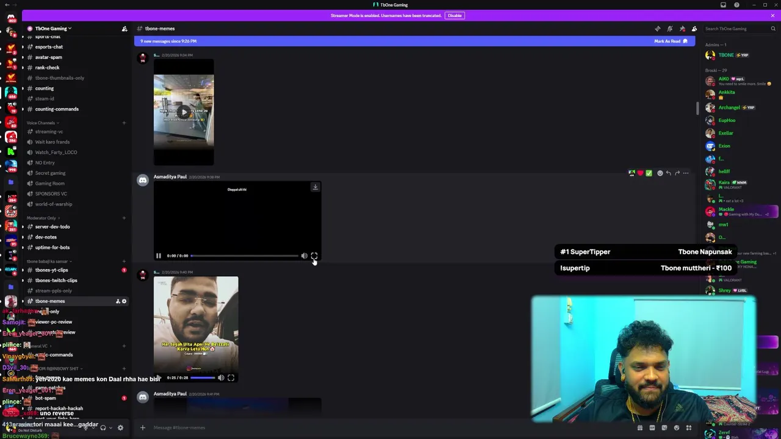781x439 pixels.
Task: Mute the Asmaditya Paul video volume
Action: [x=304, y=256]
